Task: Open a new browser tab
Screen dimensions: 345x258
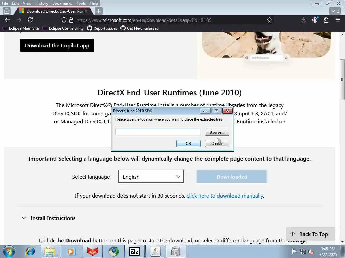Action: (99, 11)
